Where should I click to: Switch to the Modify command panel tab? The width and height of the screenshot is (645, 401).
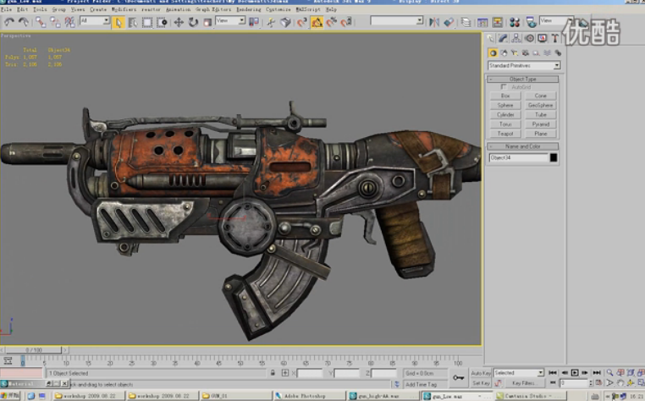pos(503,38)
